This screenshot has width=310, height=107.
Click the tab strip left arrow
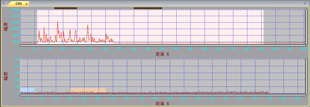3,3
